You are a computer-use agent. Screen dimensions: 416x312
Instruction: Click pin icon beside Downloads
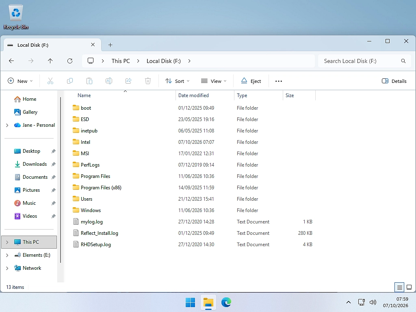(53, 164)
